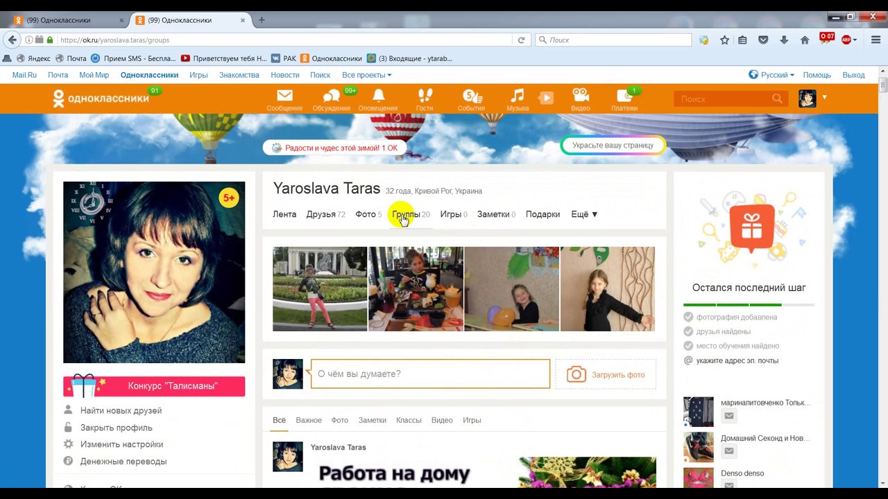The height and width of the screenshot is (499, 888).
Task: Open new browser tab plus button
Action: (x=262, y=20)
